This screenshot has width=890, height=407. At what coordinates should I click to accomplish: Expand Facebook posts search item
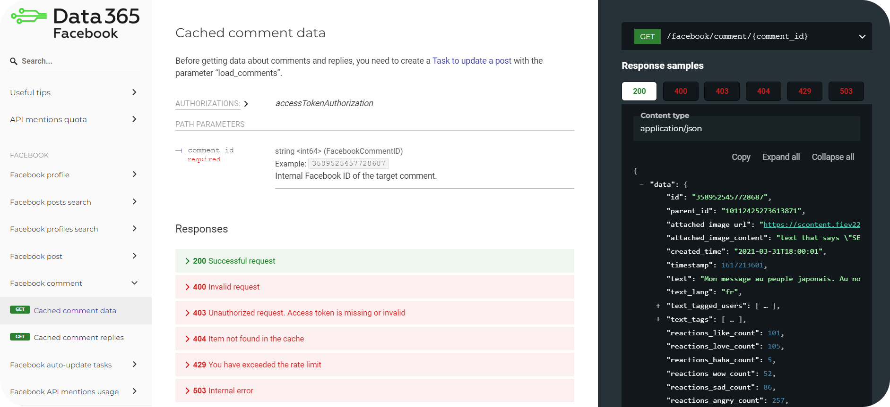[x=76, y=202]
